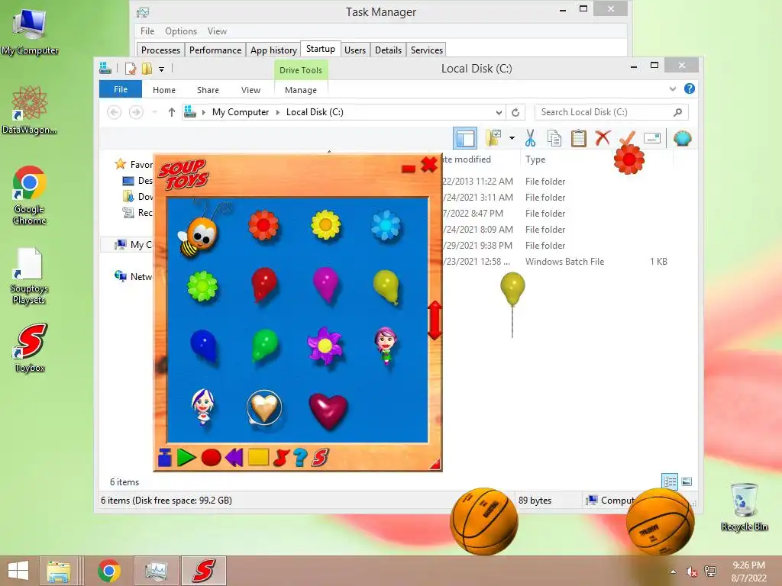The image size is (782, 586).
Task: Open the Processes tab in Task Manager
Action: coord(160,50)
